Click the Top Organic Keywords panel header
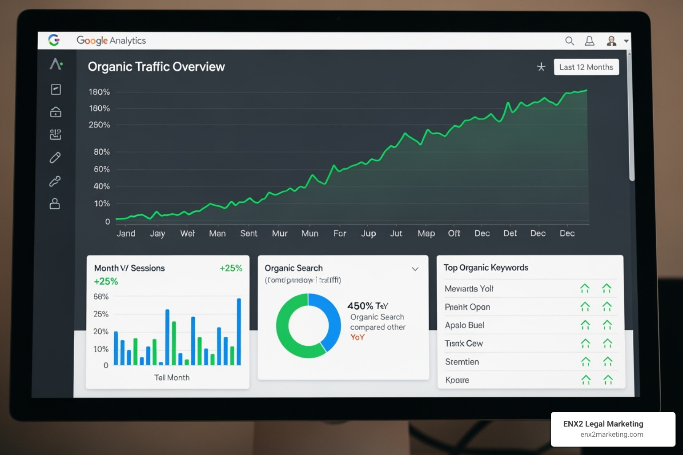This screenshot has width=683, height=455. (x=486, y=267)
